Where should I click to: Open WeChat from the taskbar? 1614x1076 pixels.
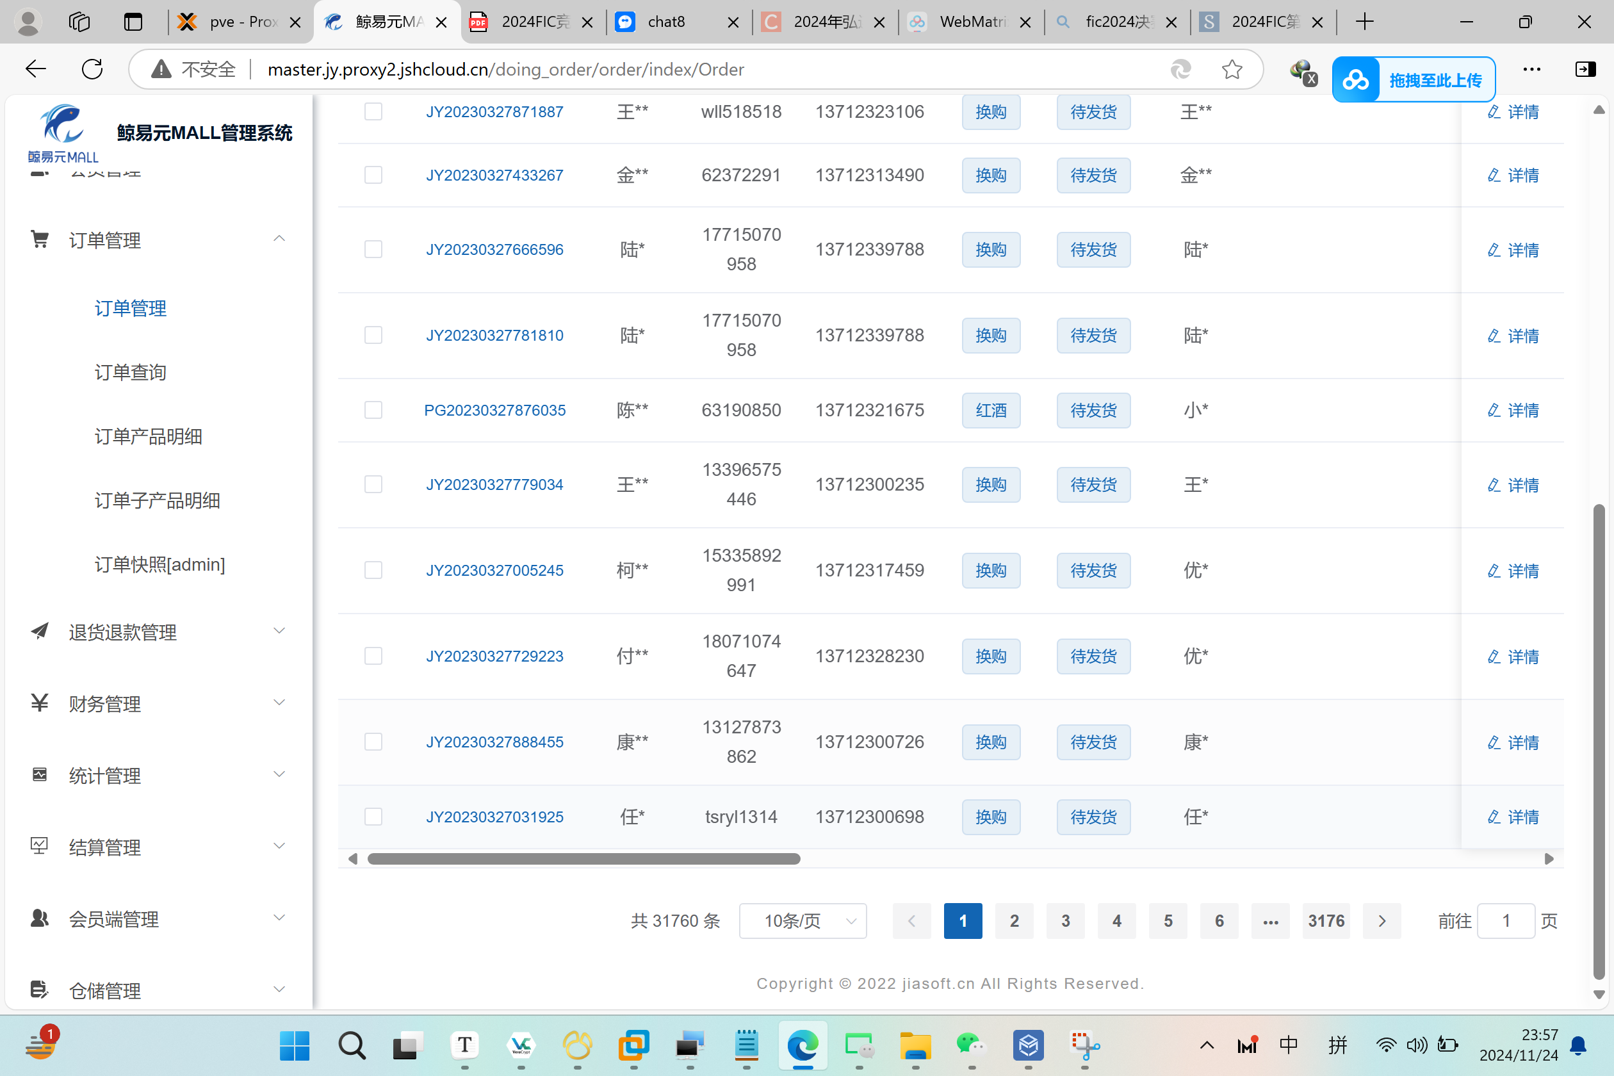pos(971,1046)
